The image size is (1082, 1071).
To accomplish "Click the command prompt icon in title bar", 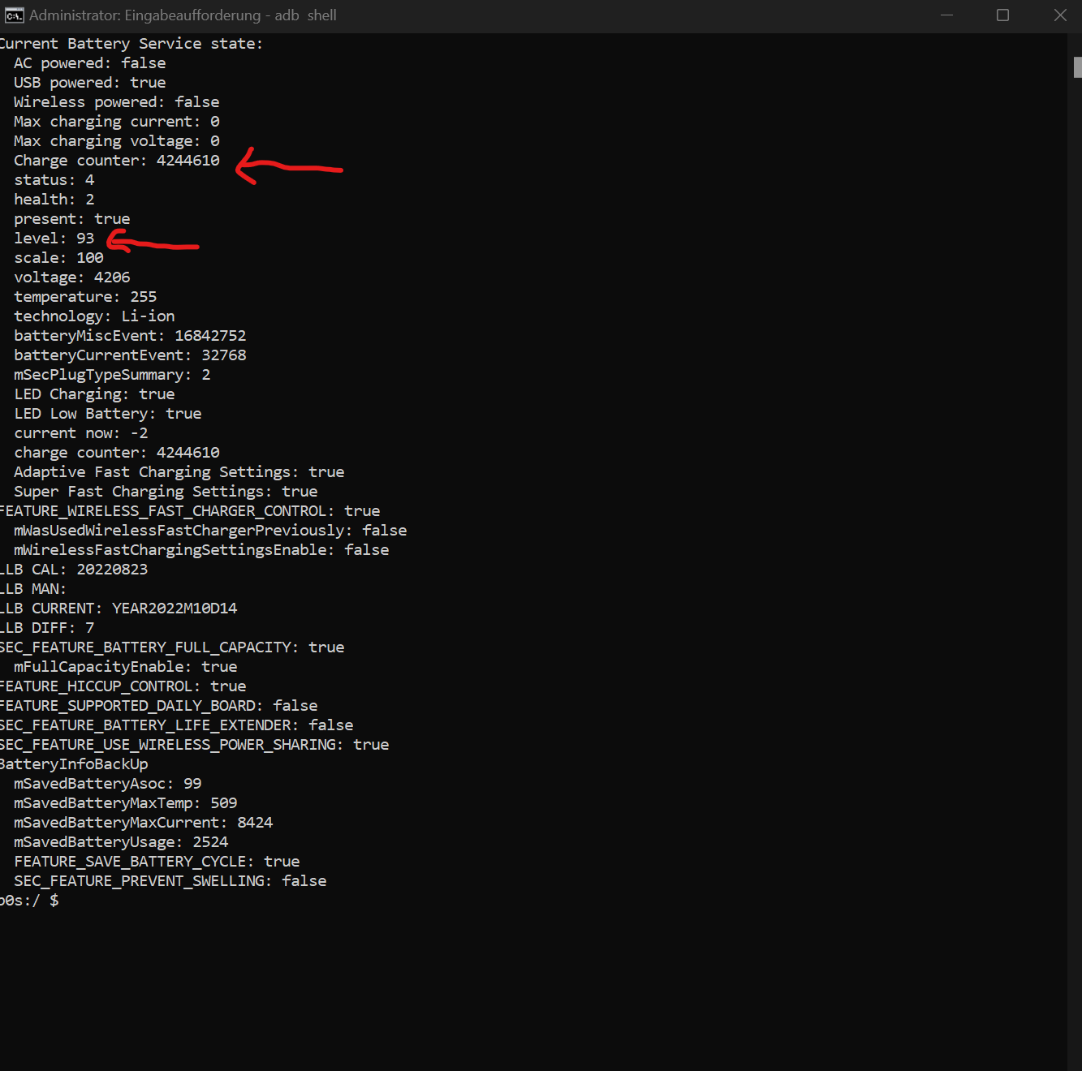I will tap(14, 15).
